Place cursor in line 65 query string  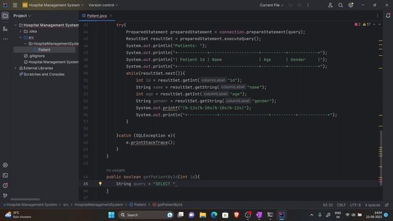(164, 184)
